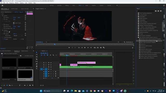Switch to the Color workspace tab
This screenshot has height=93, width=166.
coord(73,5)
